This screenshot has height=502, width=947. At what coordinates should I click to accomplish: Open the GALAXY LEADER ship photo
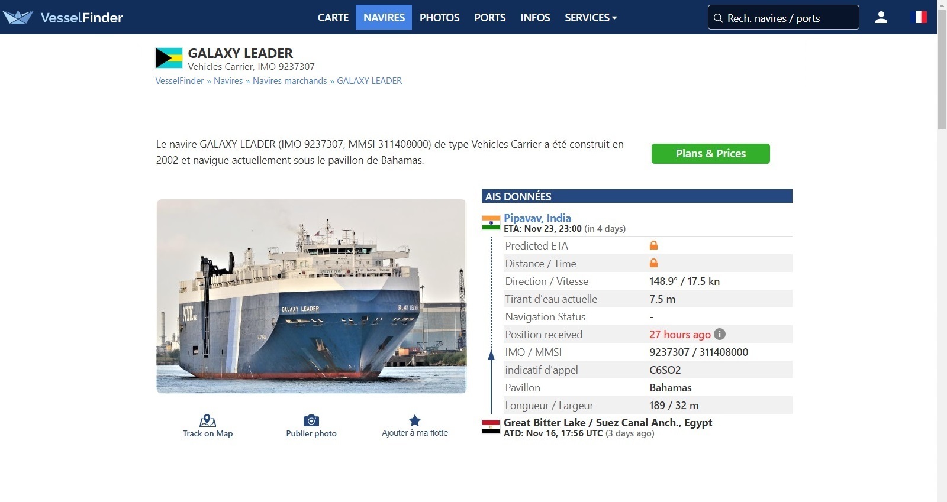coord(311,296)
